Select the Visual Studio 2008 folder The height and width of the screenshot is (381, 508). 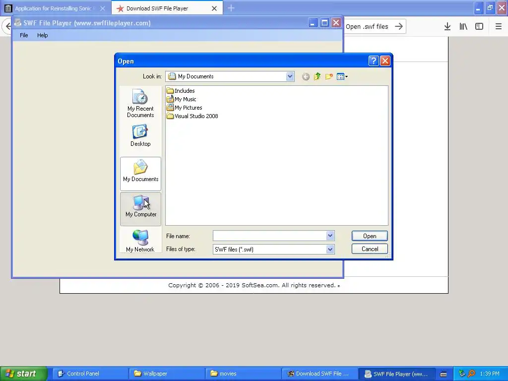[192, 116]
